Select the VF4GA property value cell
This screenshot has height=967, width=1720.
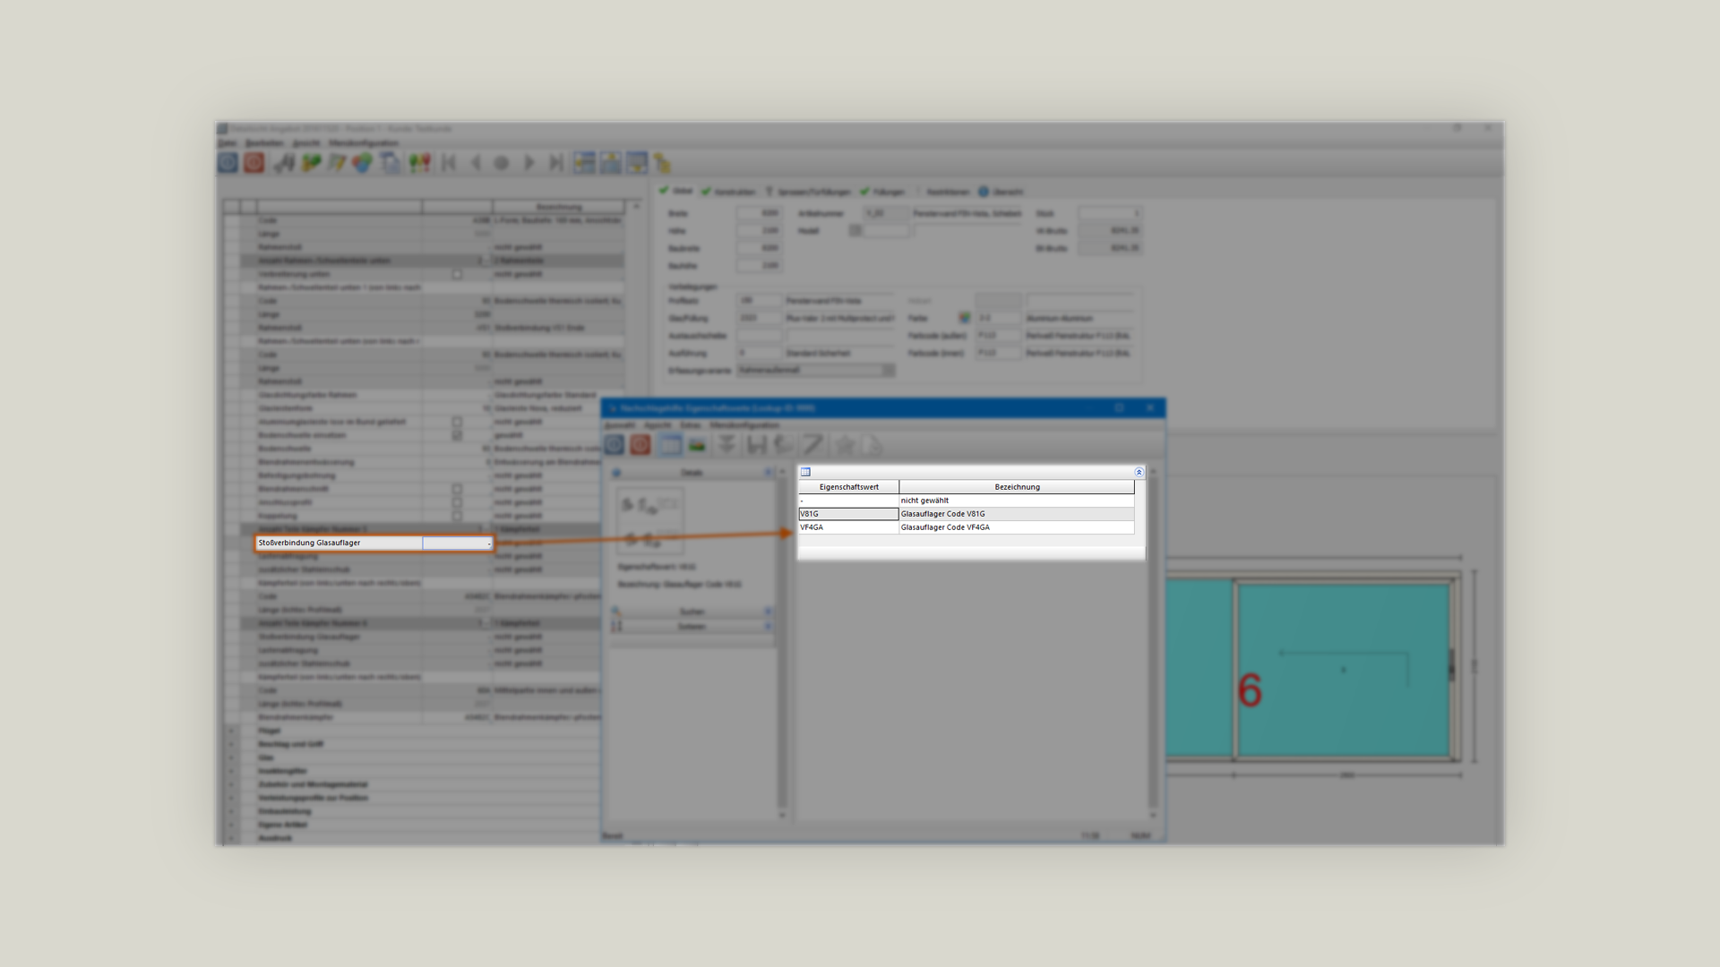(x=848, y=527)
